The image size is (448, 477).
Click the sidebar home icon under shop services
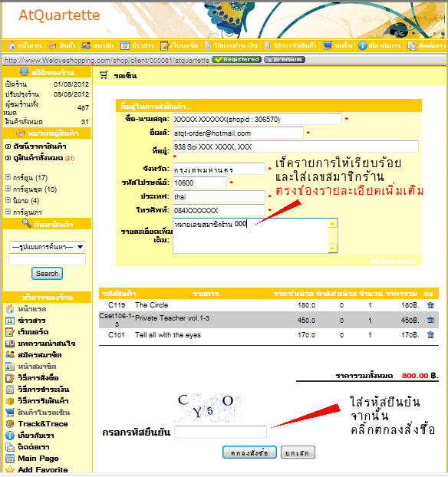point(10,309)
